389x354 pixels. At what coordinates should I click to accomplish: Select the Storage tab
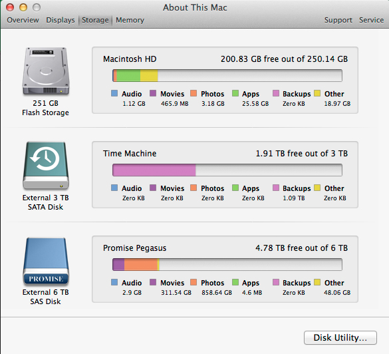(95, 20)
